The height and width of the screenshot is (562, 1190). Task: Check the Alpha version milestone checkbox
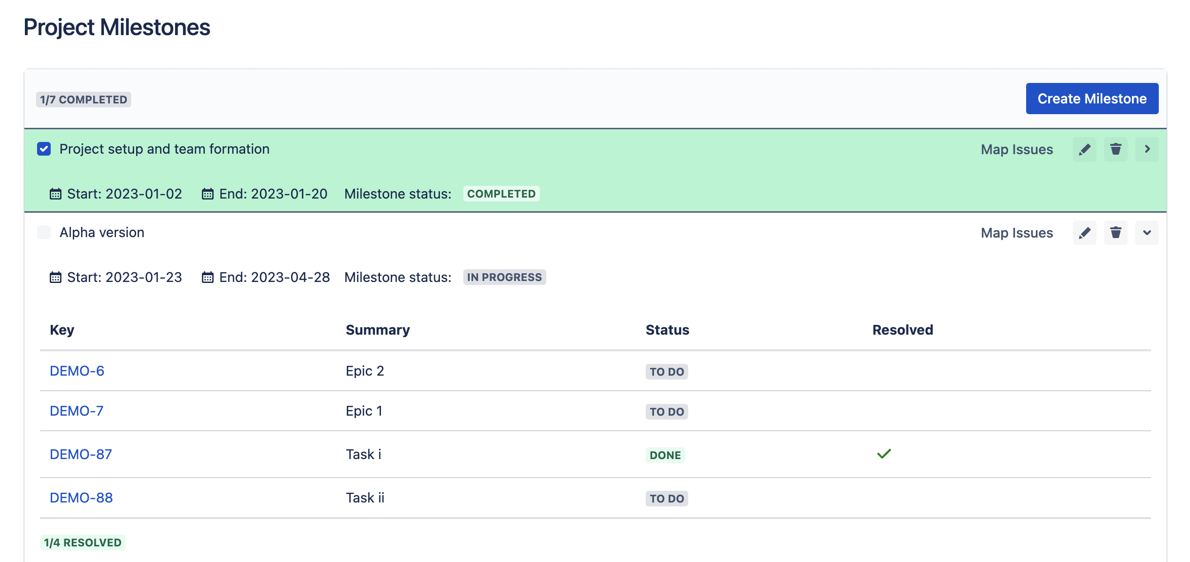[44, 232]
